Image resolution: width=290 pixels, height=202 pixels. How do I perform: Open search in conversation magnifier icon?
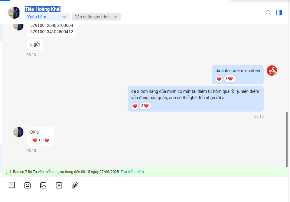click(x=268, y=13)
